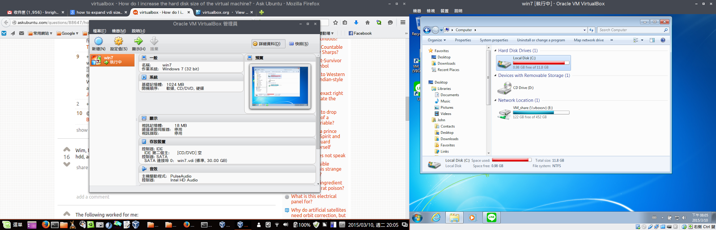Switch to Snapshots (快照) view
716x230 pixels.
click(298, 44)
